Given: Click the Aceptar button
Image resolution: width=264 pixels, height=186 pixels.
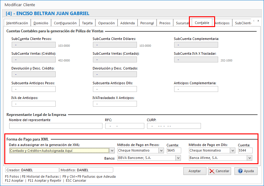Looking at the screenshot, I should [195, 171].
